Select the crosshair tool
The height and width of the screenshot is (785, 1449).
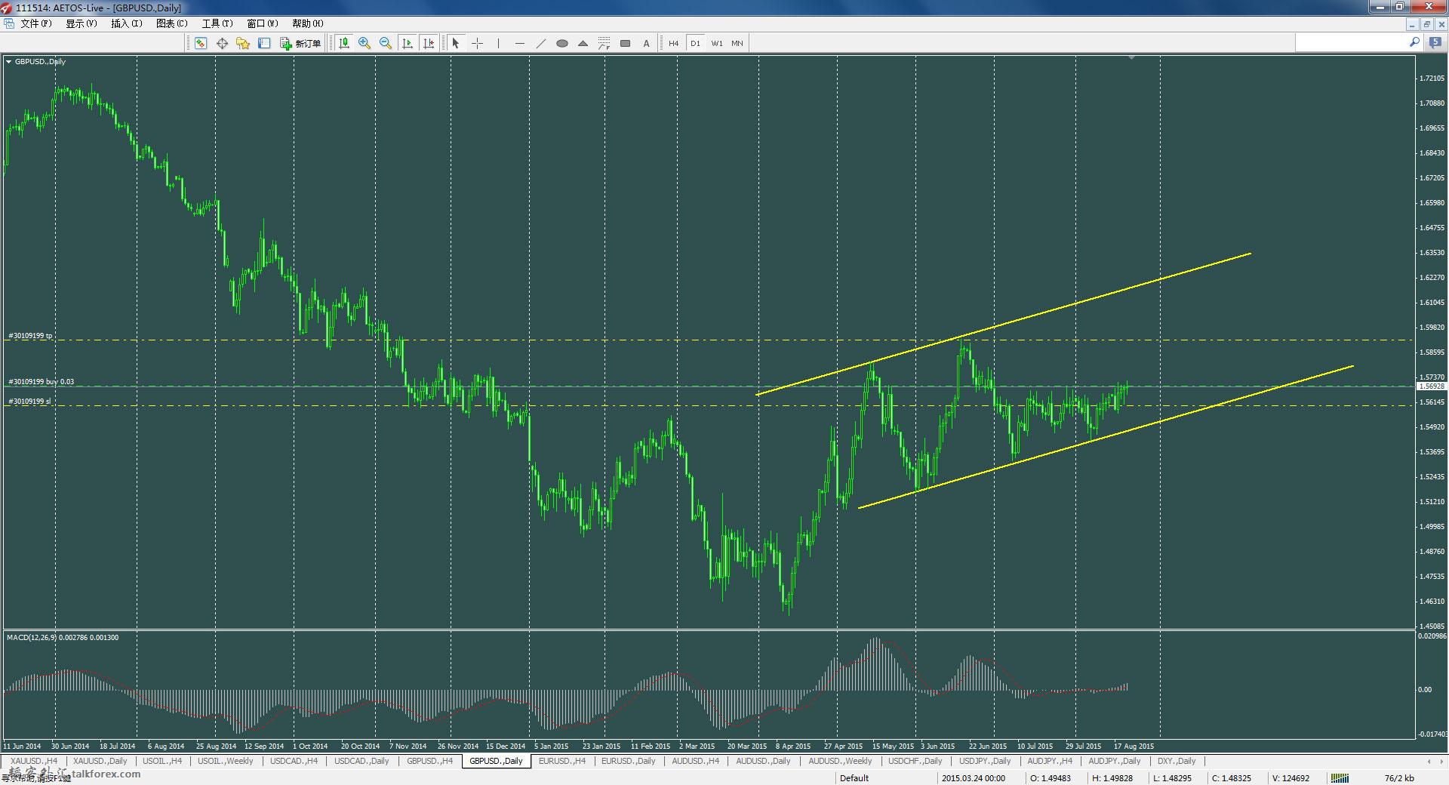coord(477,43)
